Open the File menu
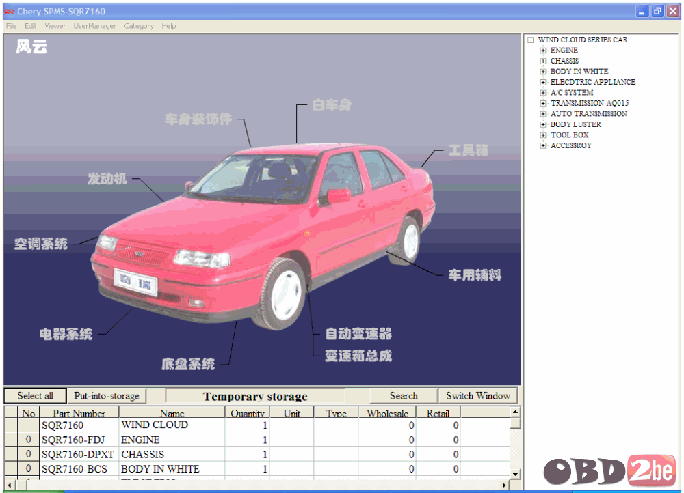Image resolution: width=684 pixels, height=493 pixels. [12, 26]
